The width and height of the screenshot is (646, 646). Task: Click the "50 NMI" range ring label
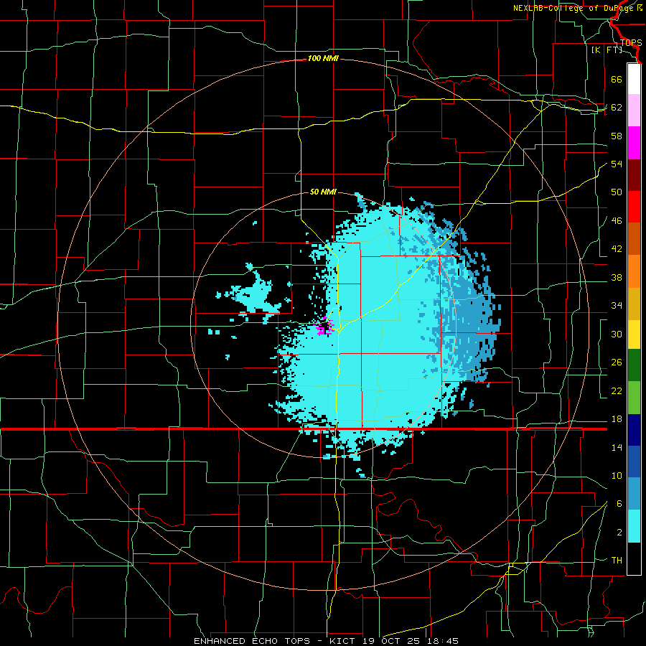[x=323, y=192]
